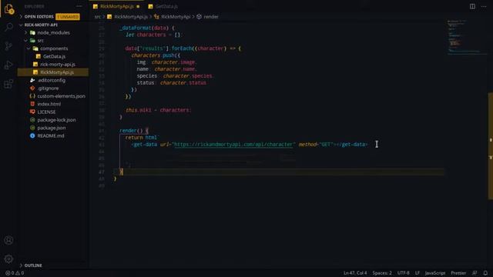The height and width of the screenshot is (277, 493).
Task: Click the characters.push line
Action: (x=156, y=55)
